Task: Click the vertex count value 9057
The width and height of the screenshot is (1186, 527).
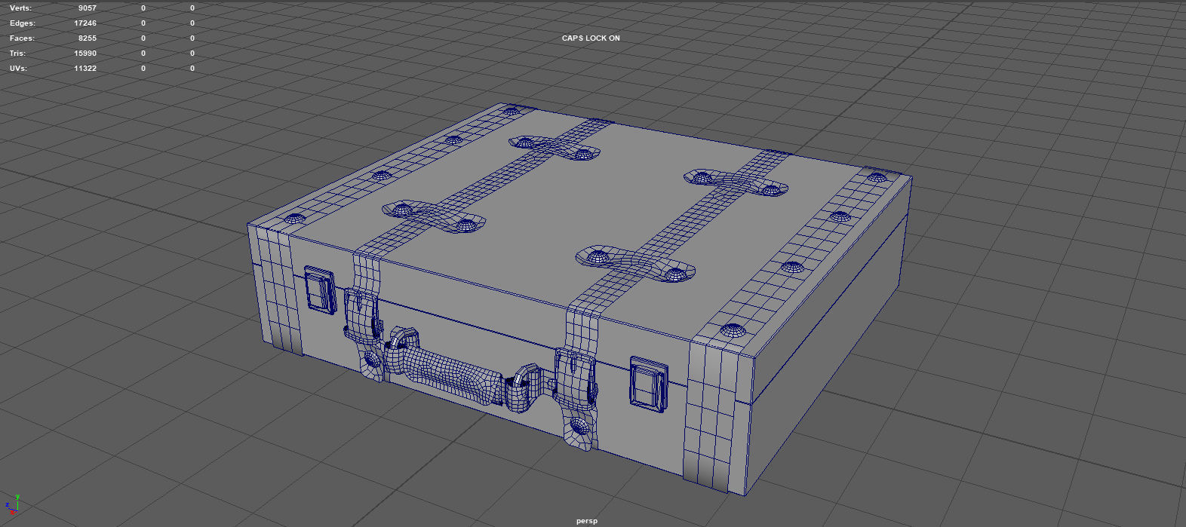Action: tap(87, 8)
